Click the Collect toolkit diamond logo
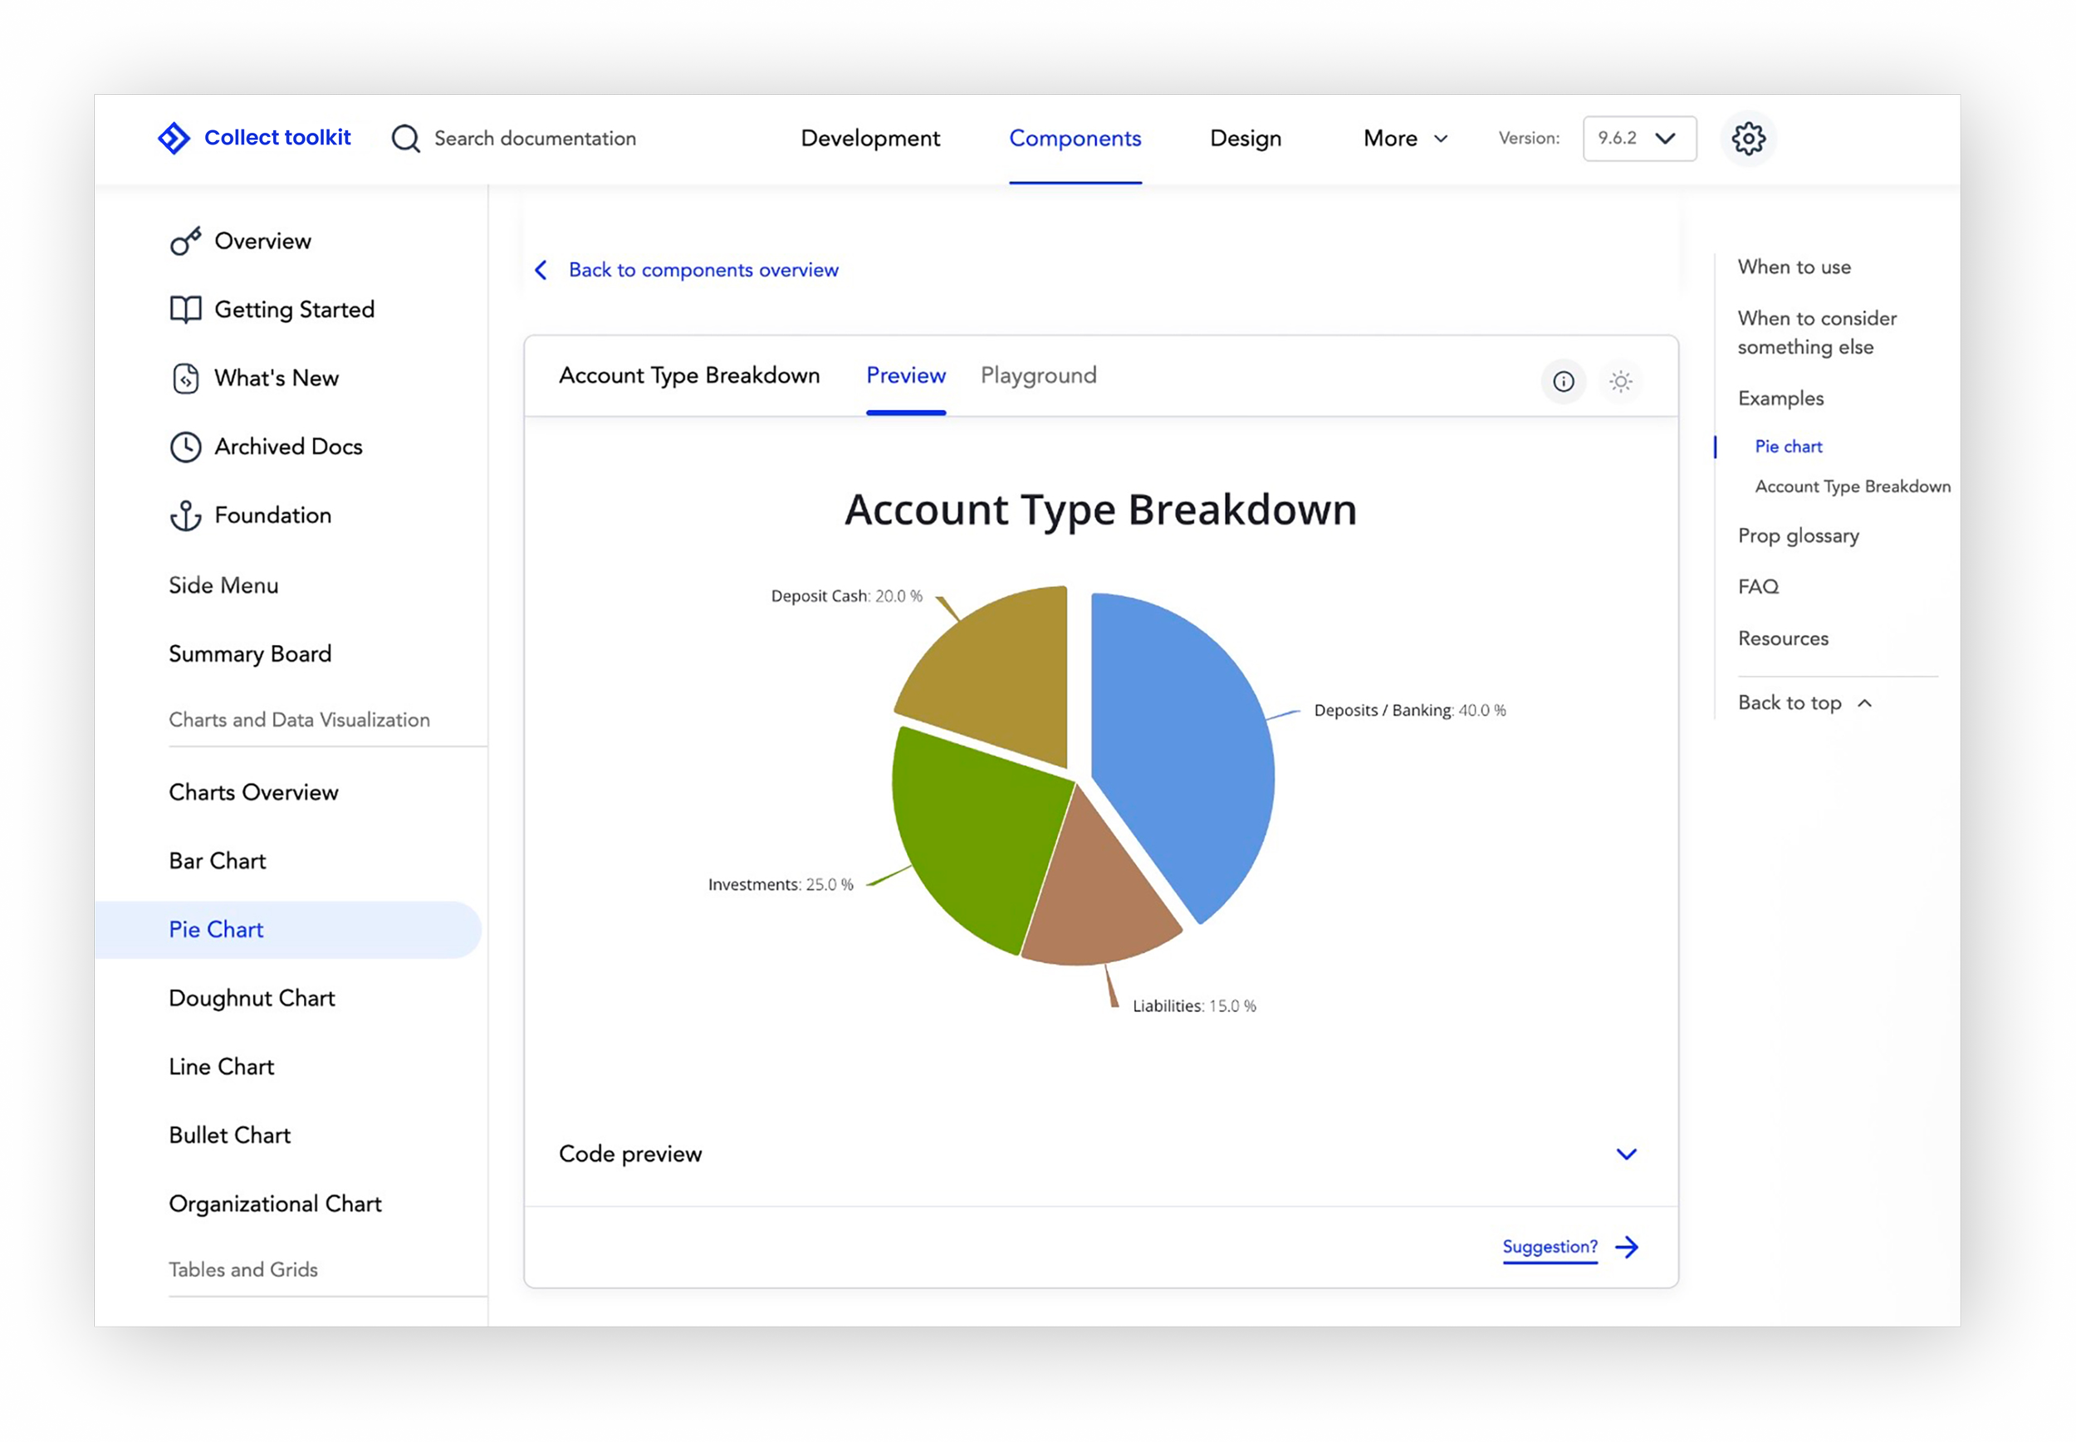This screenshot has height=1442, width=2076. click(174, 139)
